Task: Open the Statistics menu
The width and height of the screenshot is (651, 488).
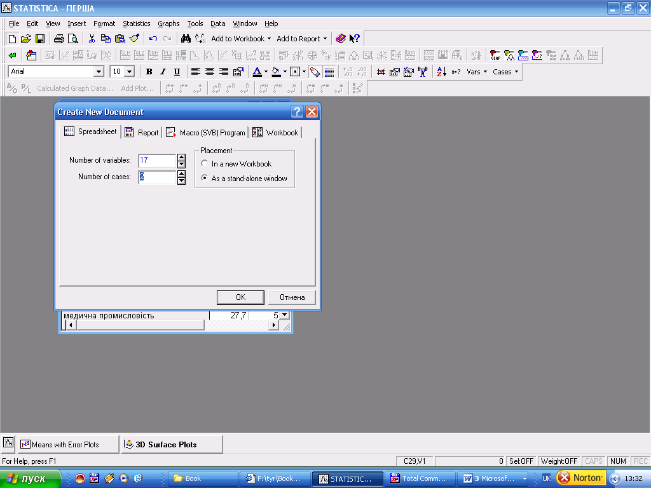Action: pyautogui.click(x=136, y=24)
